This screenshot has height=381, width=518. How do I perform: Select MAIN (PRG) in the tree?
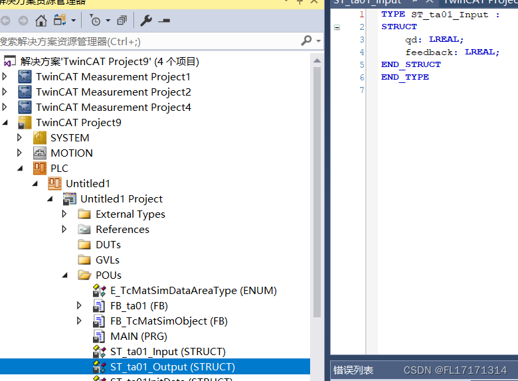pyautogui.click(x=139, y=337)
